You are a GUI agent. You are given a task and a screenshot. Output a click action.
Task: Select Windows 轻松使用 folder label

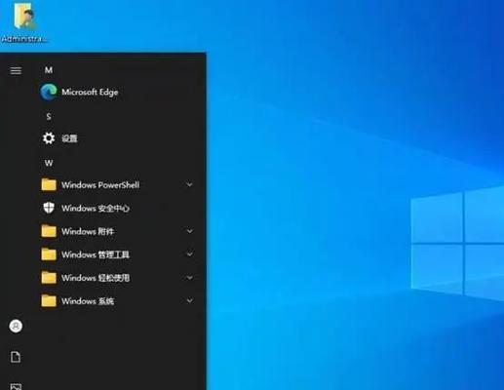click(x=96, y=278)
